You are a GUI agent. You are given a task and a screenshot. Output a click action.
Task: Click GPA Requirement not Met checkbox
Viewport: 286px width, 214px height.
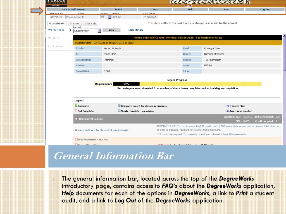click(x=76, y=139)
